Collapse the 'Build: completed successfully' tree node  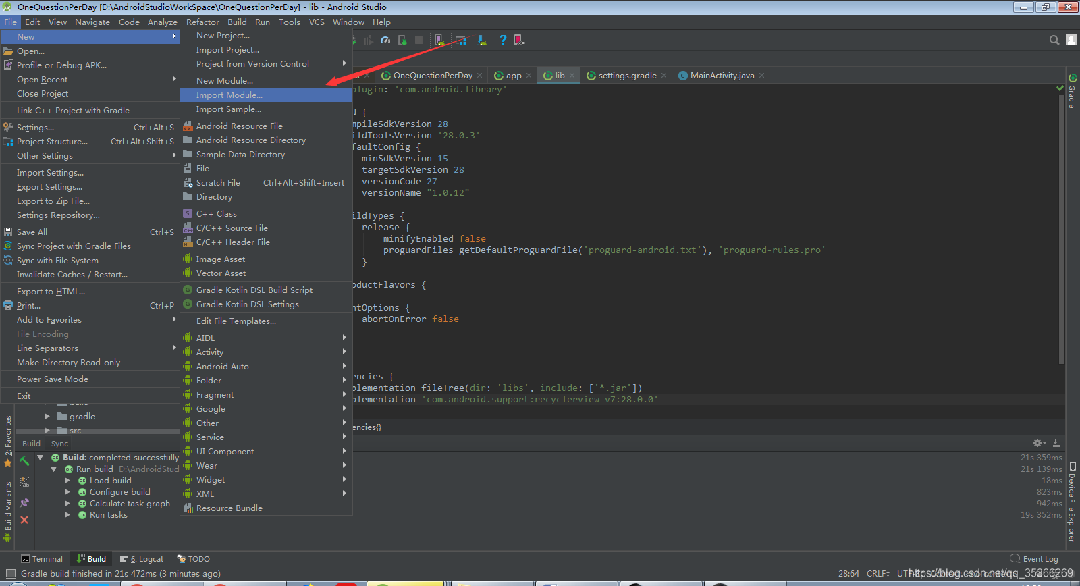(x=40, y=458)
